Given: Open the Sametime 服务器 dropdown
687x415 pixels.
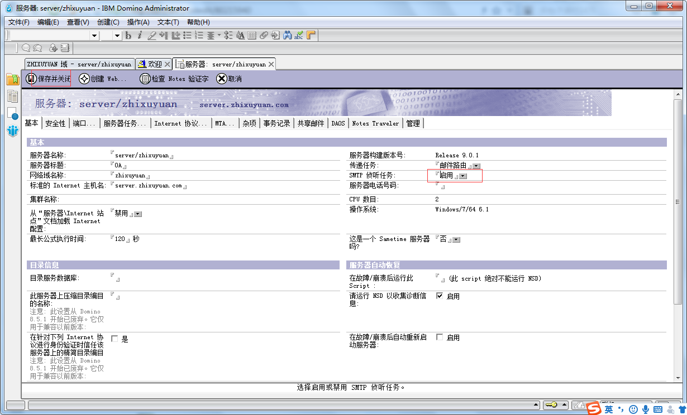Looking at the screenshot, I should point(456,240).
